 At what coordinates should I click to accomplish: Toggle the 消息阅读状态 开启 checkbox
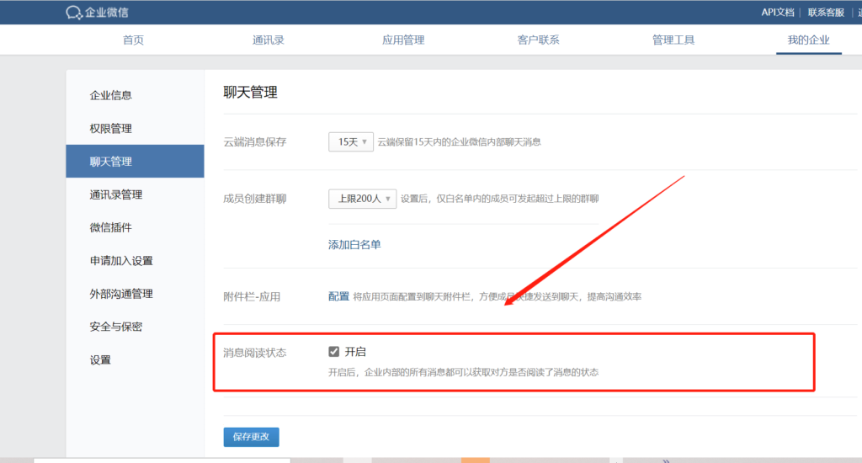click(x=334, y=352)
